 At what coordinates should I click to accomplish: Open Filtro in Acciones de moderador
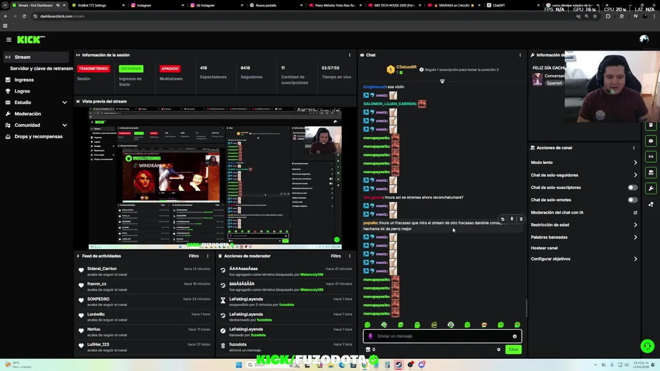pos(336,256)
